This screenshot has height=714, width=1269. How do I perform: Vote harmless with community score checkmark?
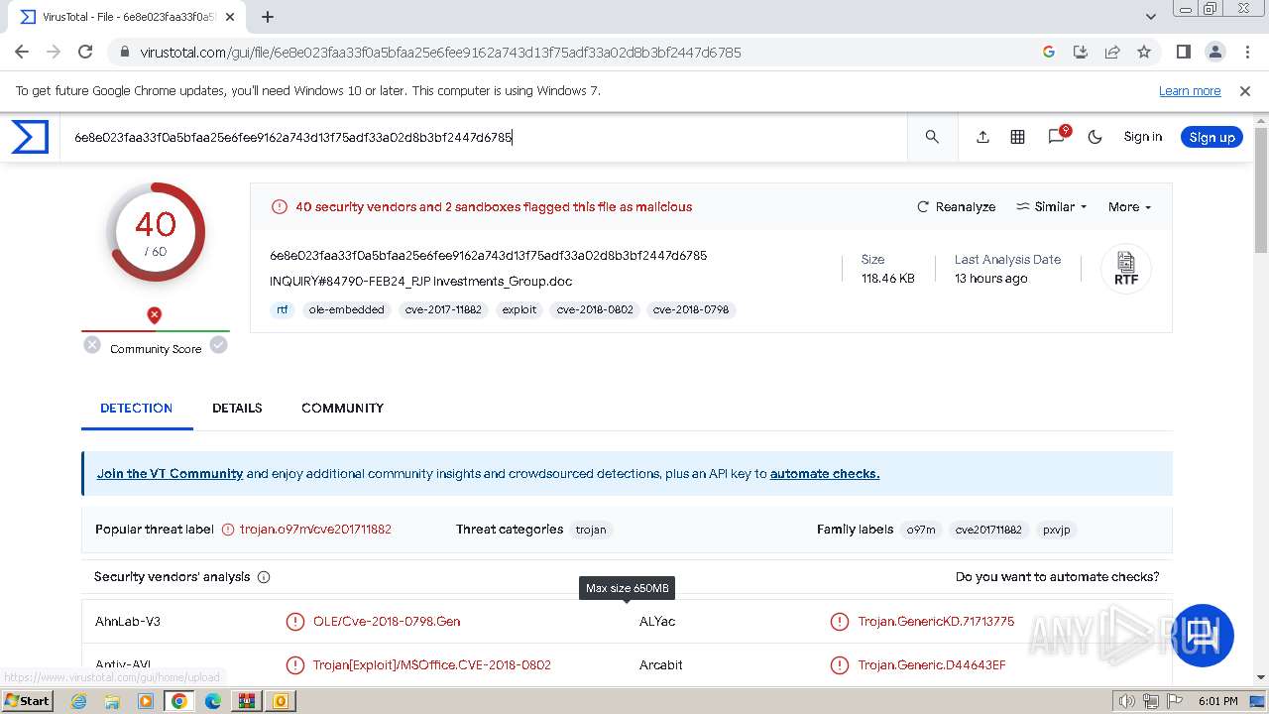click(218, 345)
